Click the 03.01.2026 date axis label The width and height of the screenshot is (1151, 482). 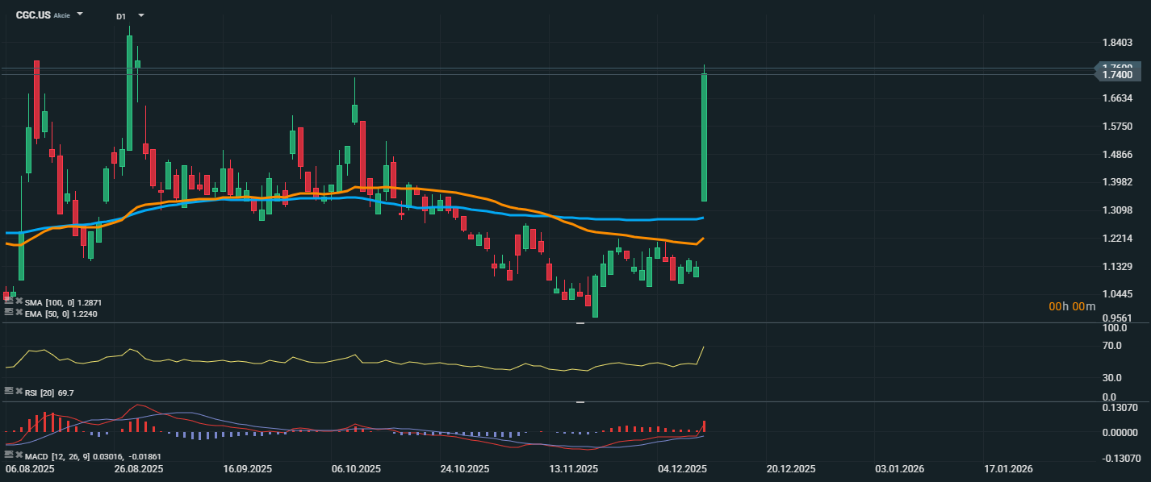pos(900,468)
